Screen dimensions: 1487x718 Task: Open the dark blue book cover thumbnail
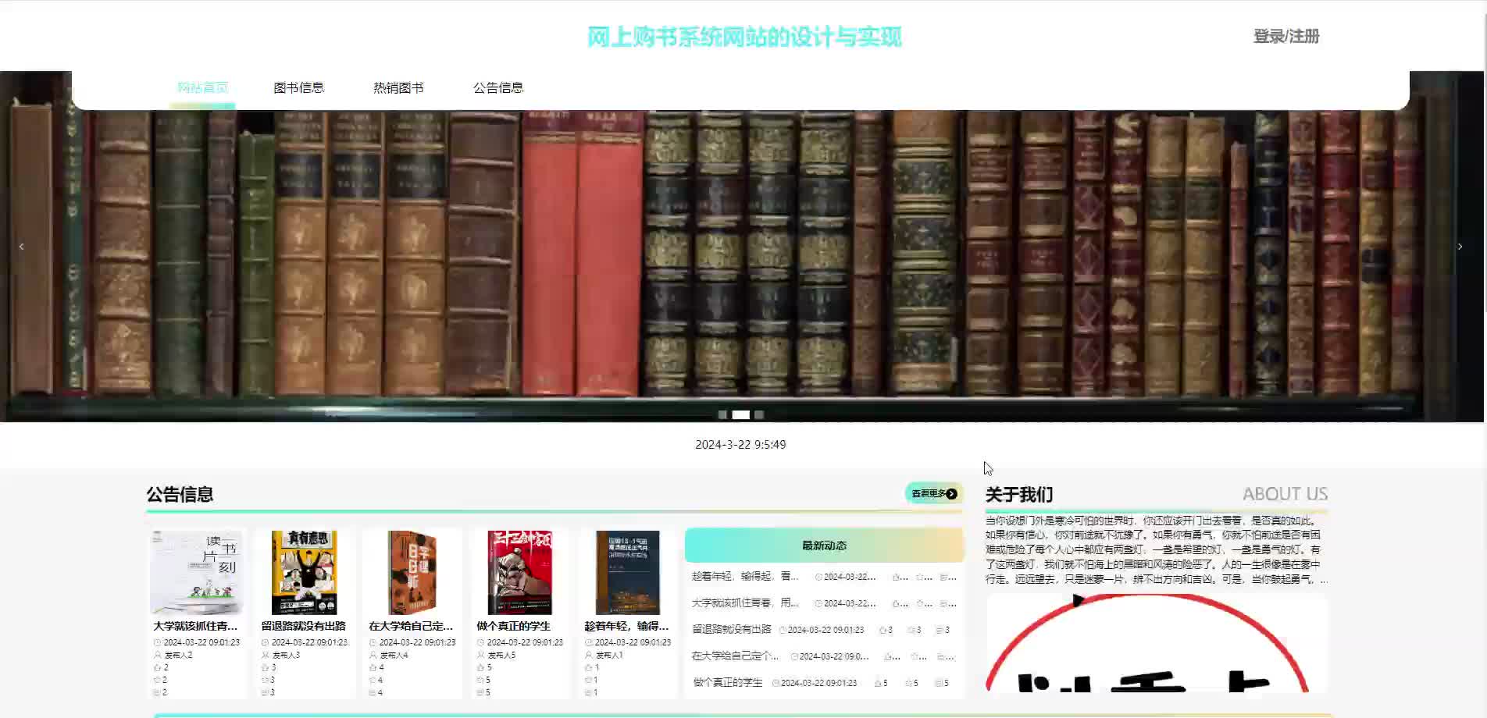coord(628,573)
